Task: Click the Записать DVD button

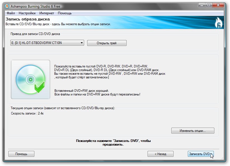Action: click(x=201, y=154)
